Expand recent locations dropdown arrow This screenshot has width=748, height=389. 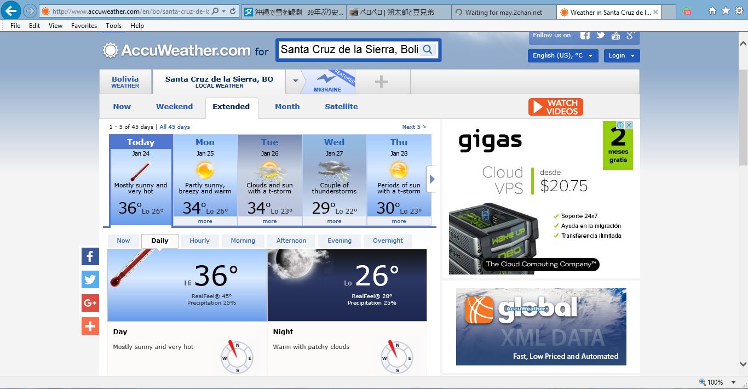pyautogui.click(x=295, y=81)
